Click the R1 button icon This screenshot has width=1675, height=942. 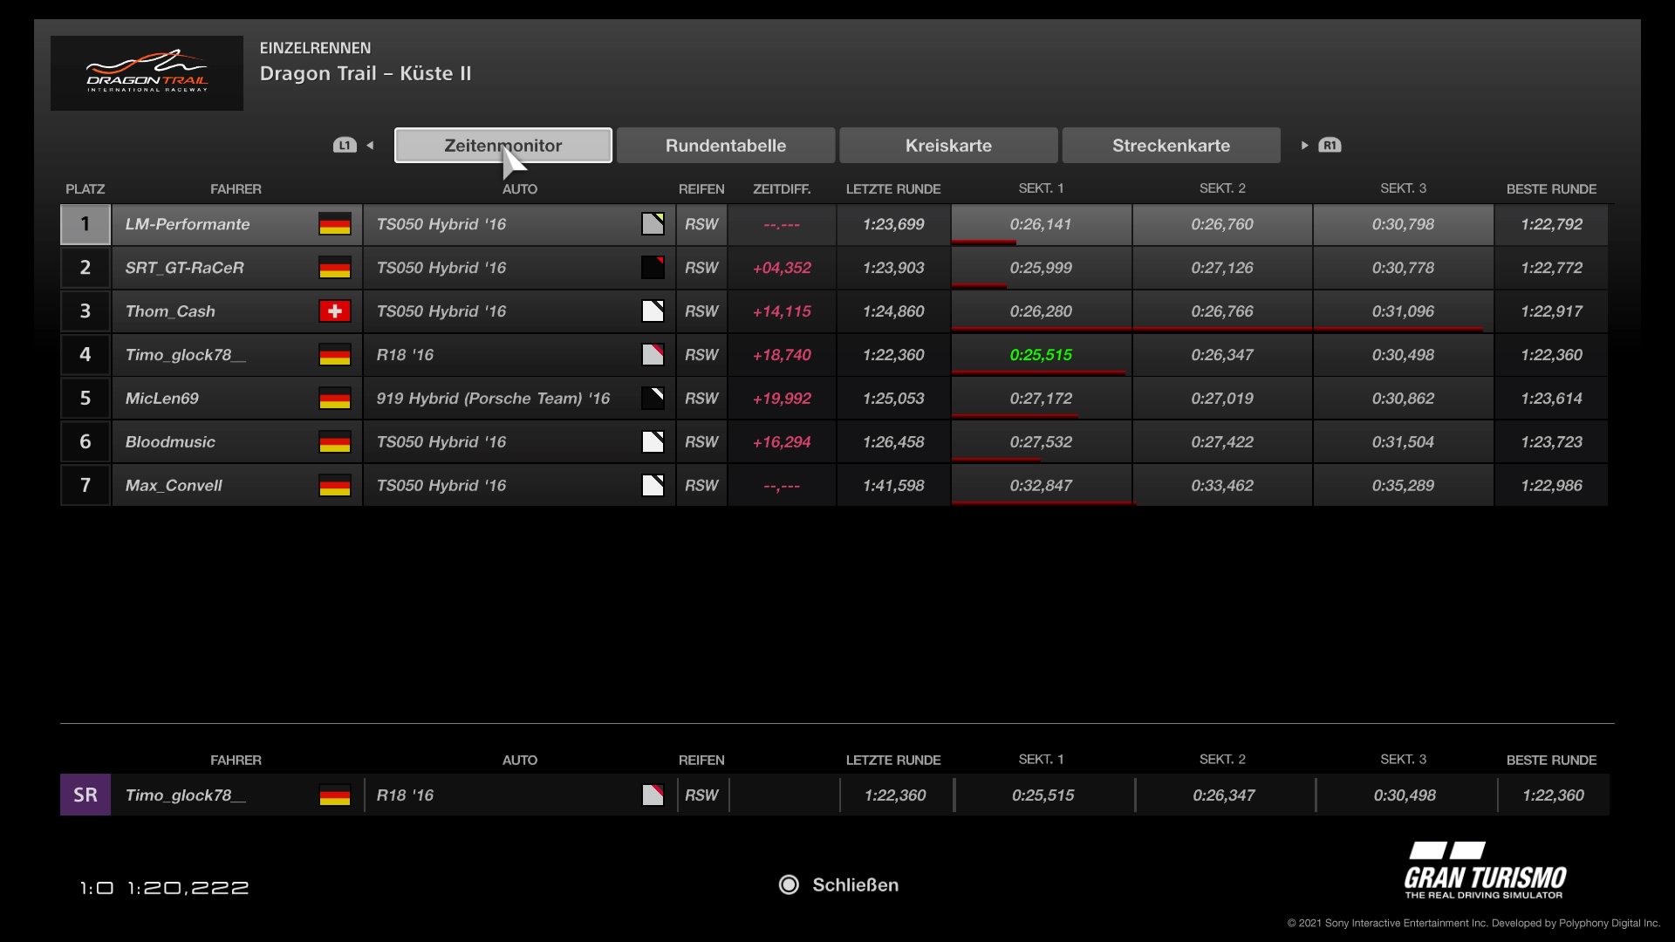(1330, 146)
